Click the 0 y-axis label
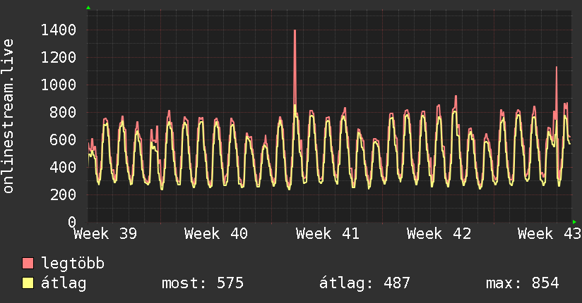The height and width of the screenshot is (303, 582). click(x=72, y=222)
